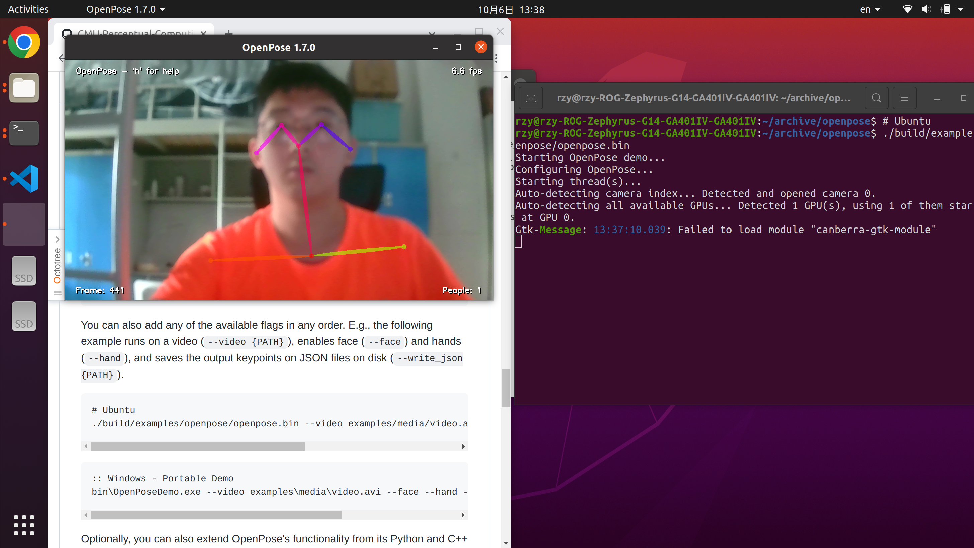Click 'Configuring OpenPose...' terminal line
974x548 pixels.
[584, 169]
